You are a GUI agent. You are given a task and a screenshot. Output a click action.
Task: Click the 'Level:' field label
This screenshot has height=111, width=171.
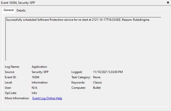coord(9,82)
